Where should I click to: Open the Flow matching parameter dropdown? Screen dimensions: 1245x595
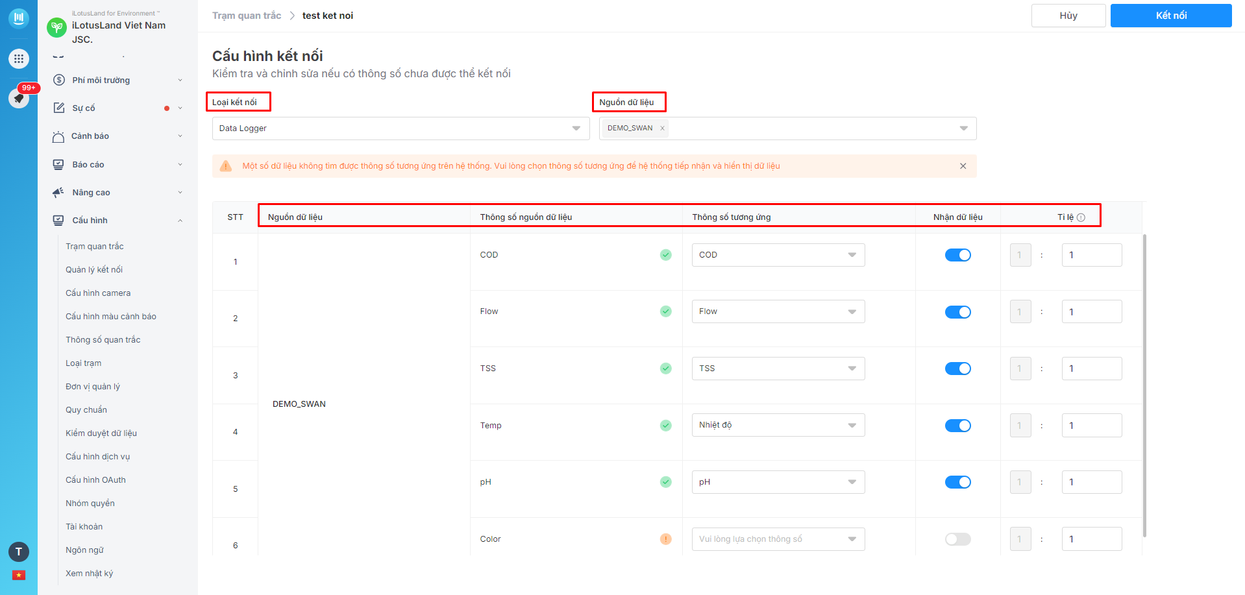[778, 311]
